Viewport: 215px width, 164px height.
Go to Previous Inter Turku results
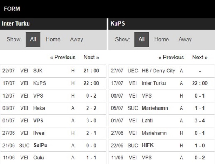pyautogui.click(x=63, y=57)
